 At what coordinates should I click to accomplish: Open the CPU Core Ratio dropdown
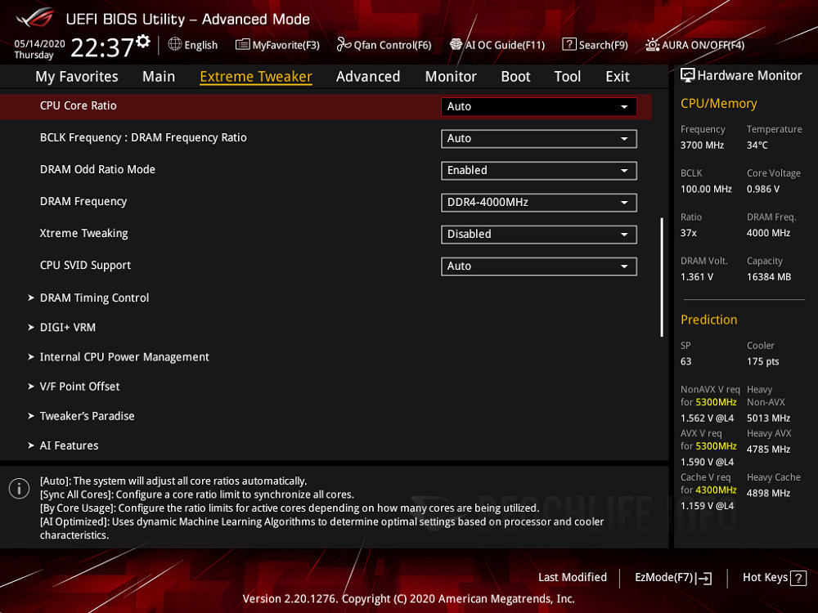[538, 107]
